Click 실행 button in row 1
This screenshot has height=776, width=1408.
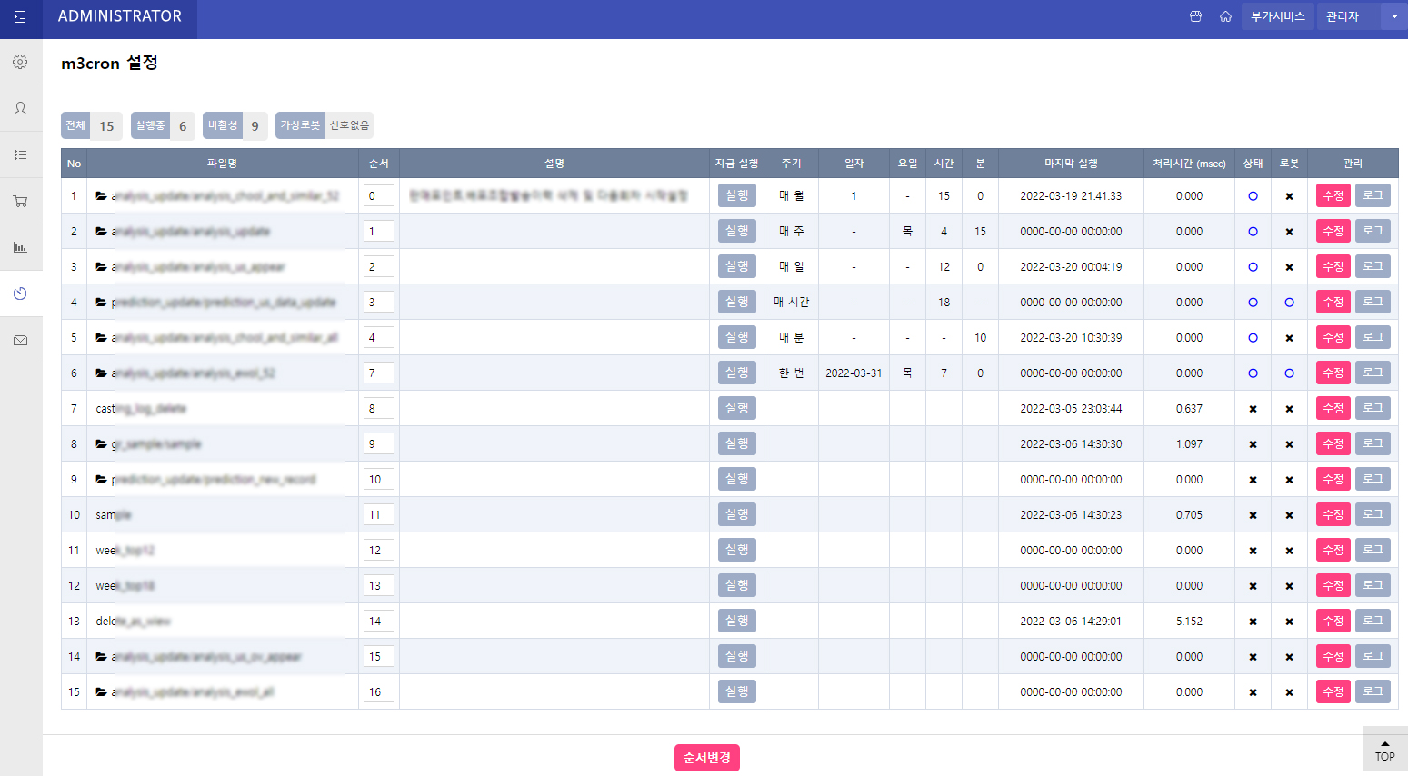pyautogui.click(x=736, y=195)
